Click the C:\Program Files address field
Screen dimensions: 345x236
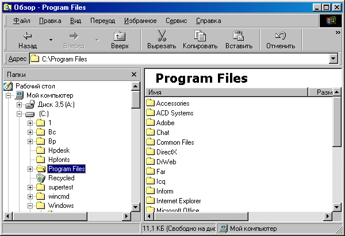(x=179, y=59)
